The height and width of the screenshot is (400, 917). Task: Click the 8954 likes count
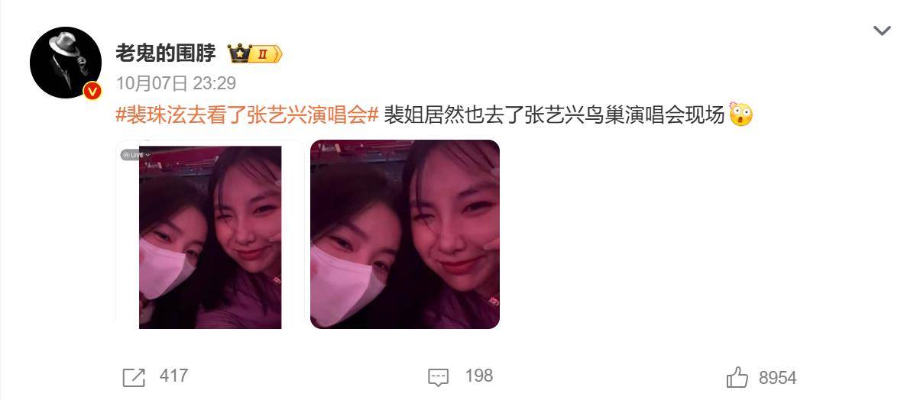[x=778, y=378]
